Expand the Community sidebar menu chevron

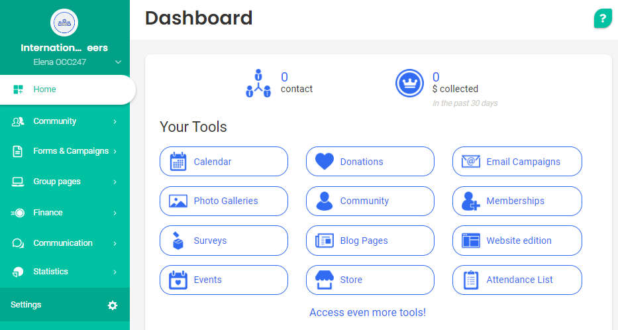tap(115, 122)
